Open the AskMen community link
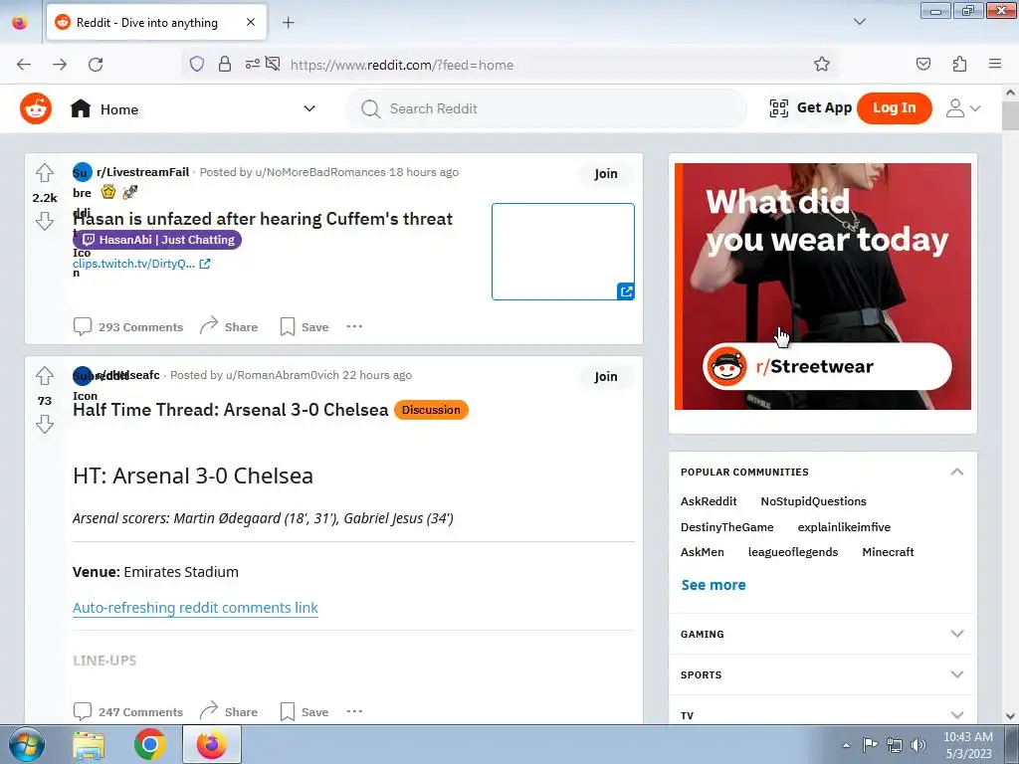The height and width of the screenshot is (764, 1019). coord(702,552)
